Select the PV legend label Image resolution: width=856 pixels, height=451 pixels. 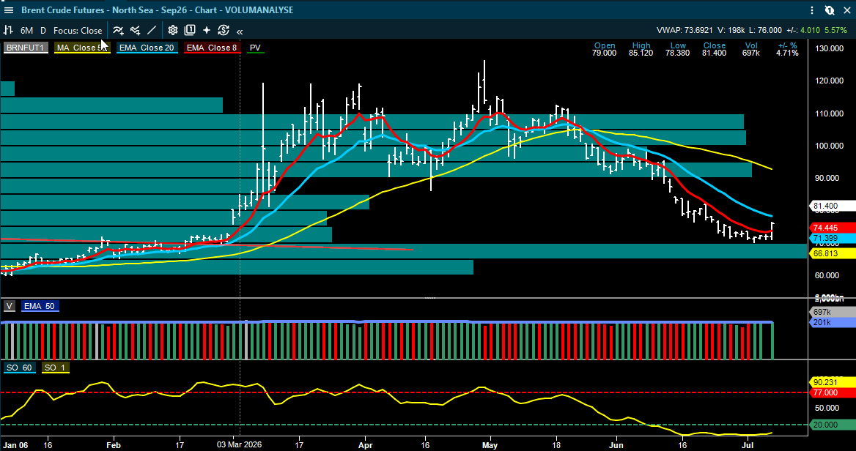[255, 48]
